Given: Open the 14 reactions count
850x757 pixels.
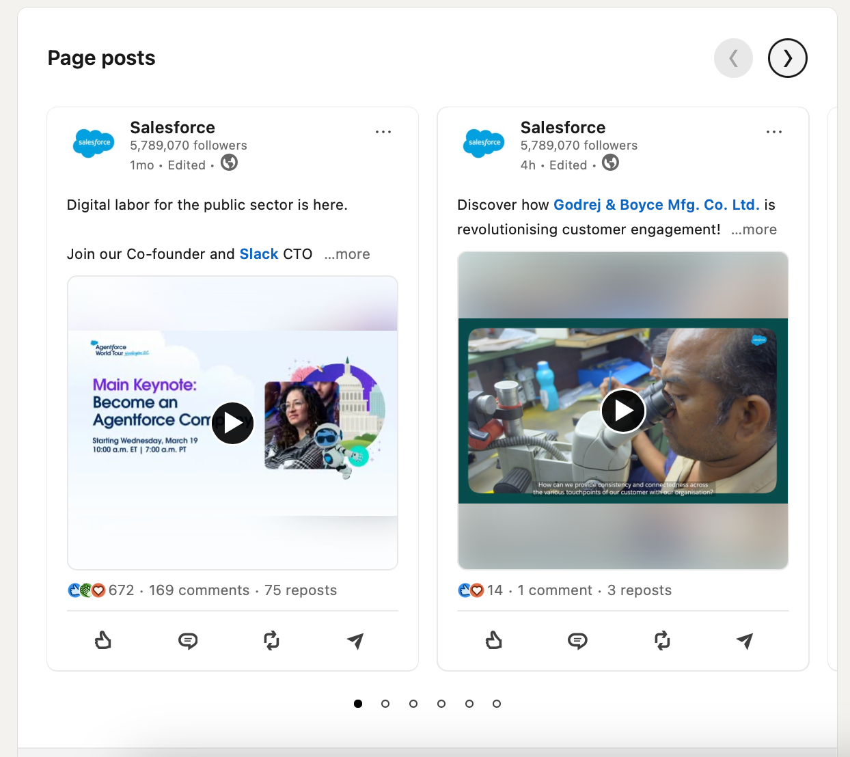Looking at the screenshot, I should pyautogui.click(x=495, y=590).
